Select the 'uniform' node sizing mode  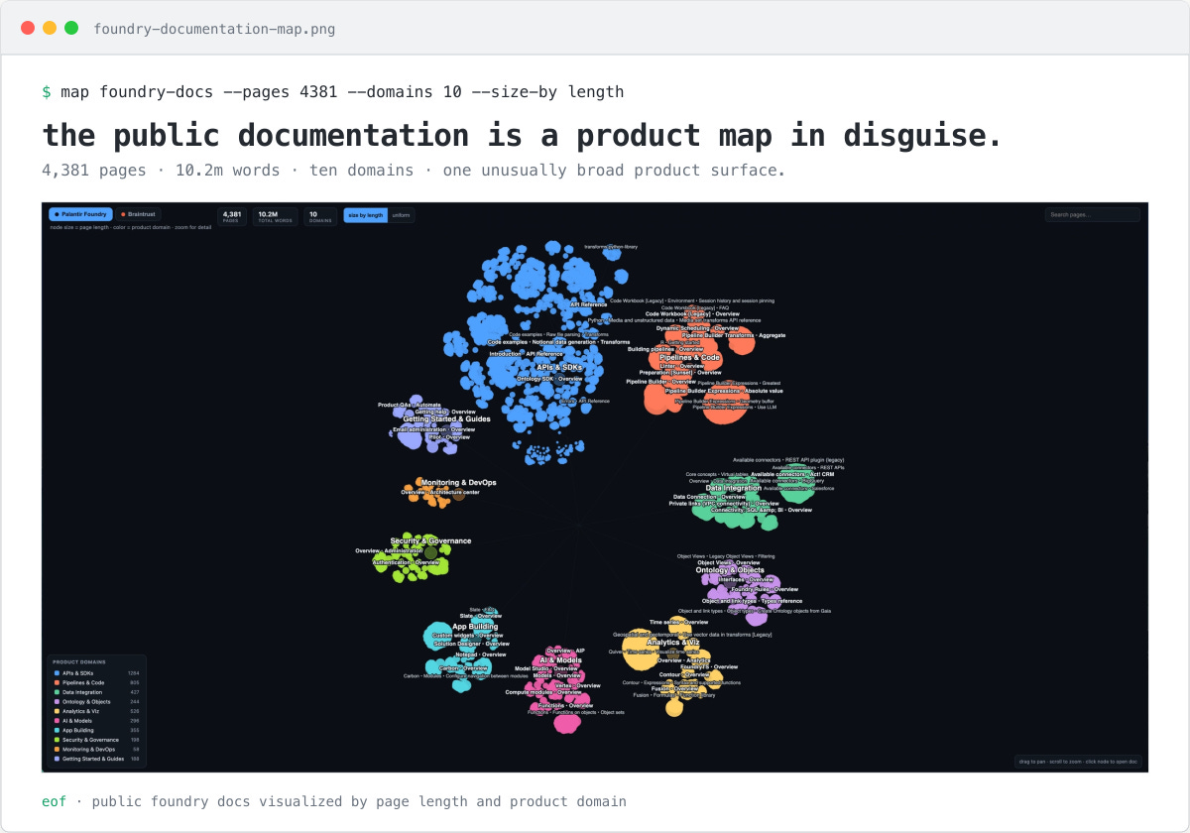(401, 214)
